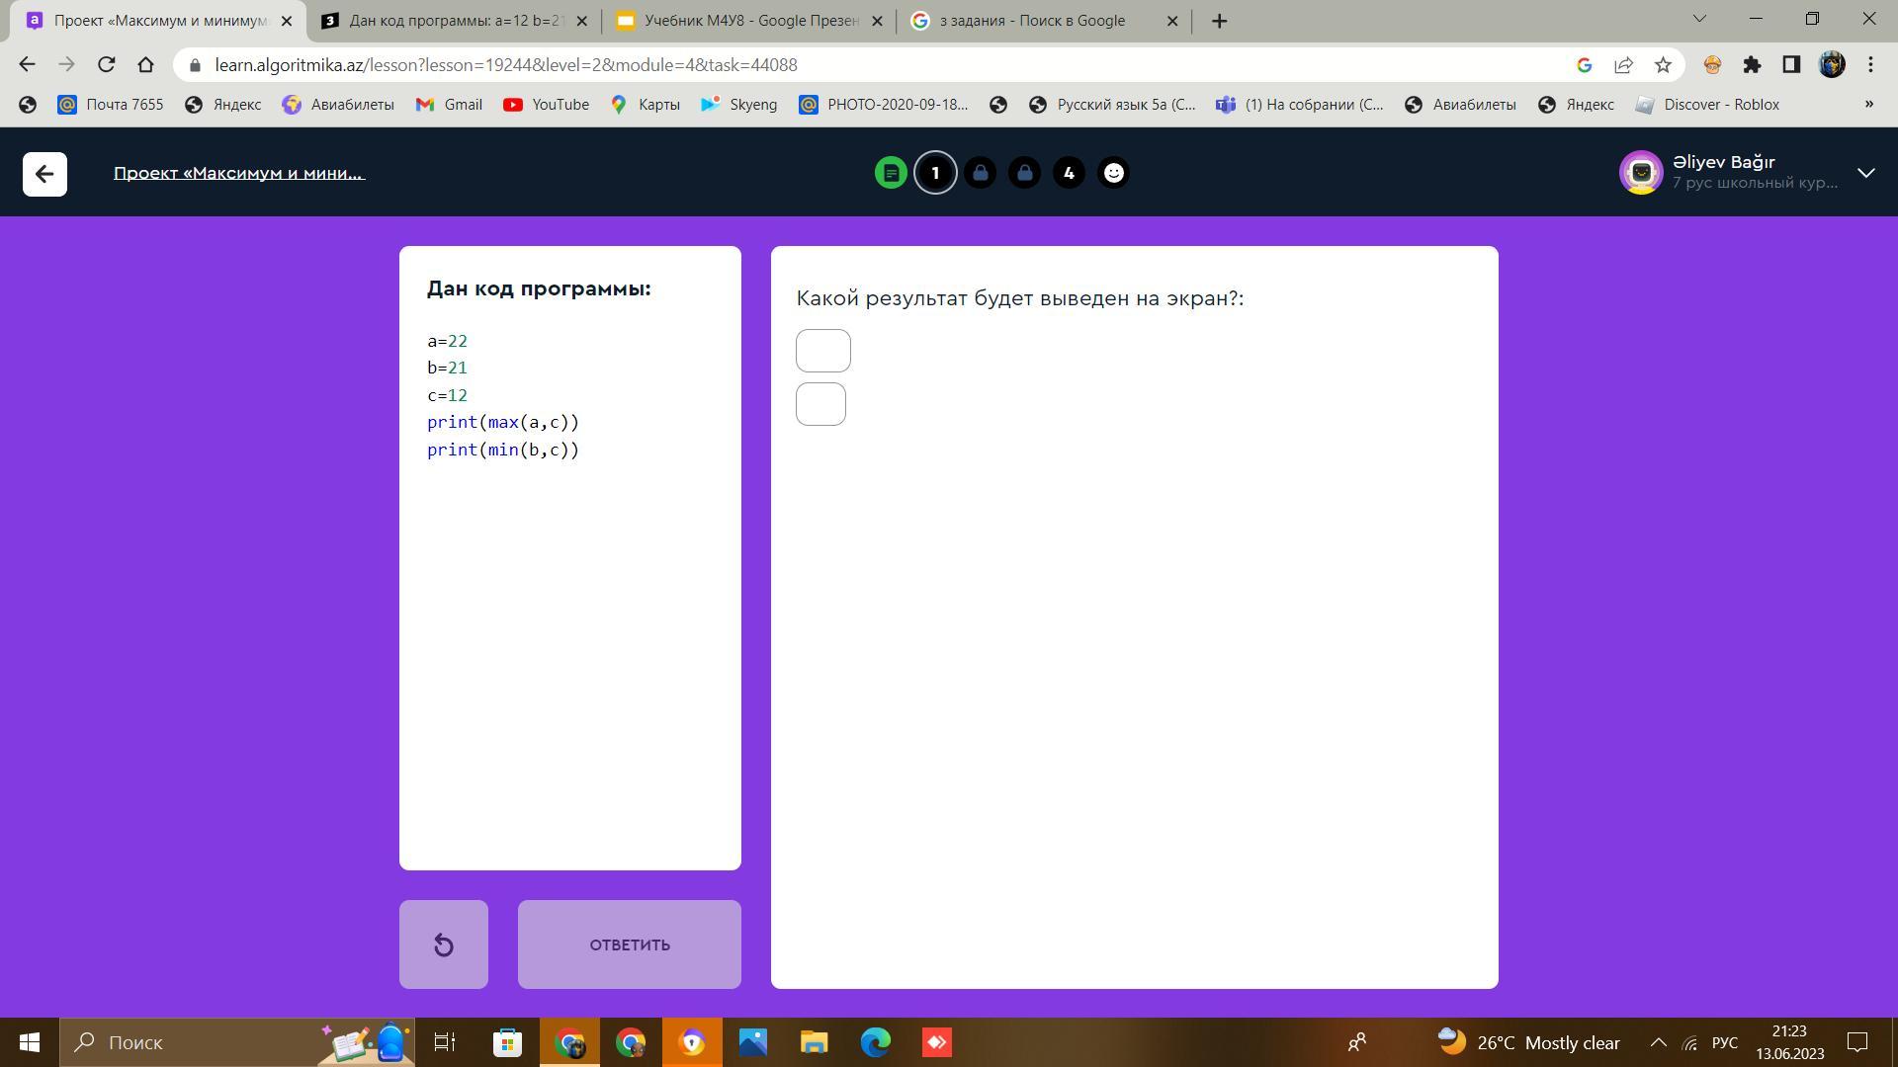This screenshot has width=1898, height=1067.
Task: Click the first answer input box
Action: click(x=822, y=351)
